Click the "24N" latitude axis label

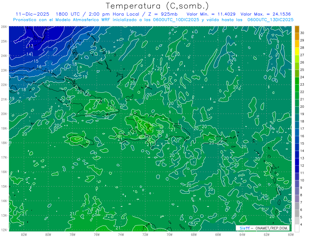point(4,56)
